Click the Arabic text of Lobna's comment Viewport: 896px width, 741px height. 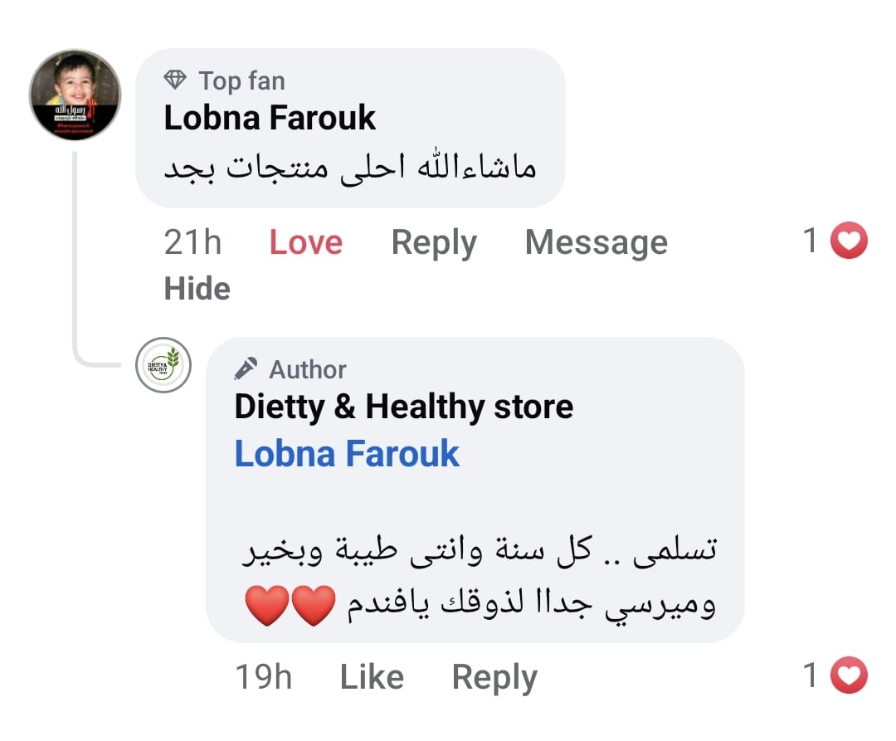click(349, 168)
